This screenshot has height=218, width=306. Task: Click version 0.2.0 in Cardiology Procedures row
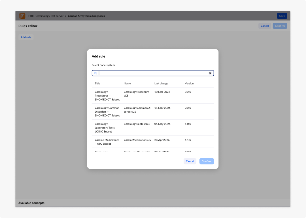click(x=188, y=92)
